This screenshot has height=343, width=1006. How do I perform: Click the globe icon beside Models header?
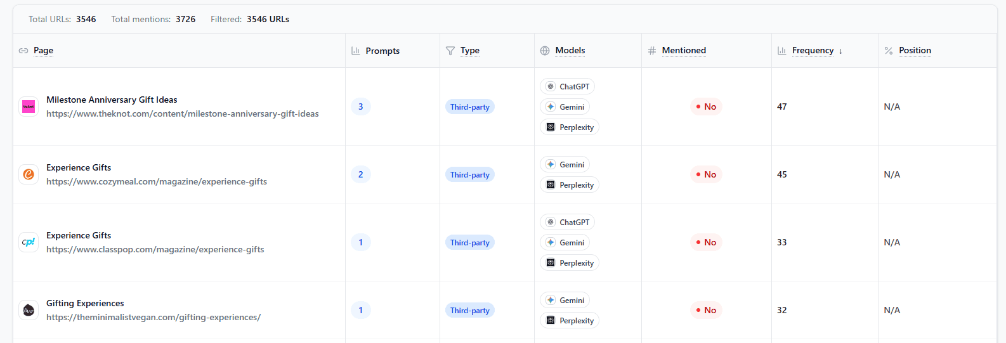pos(545,51)
